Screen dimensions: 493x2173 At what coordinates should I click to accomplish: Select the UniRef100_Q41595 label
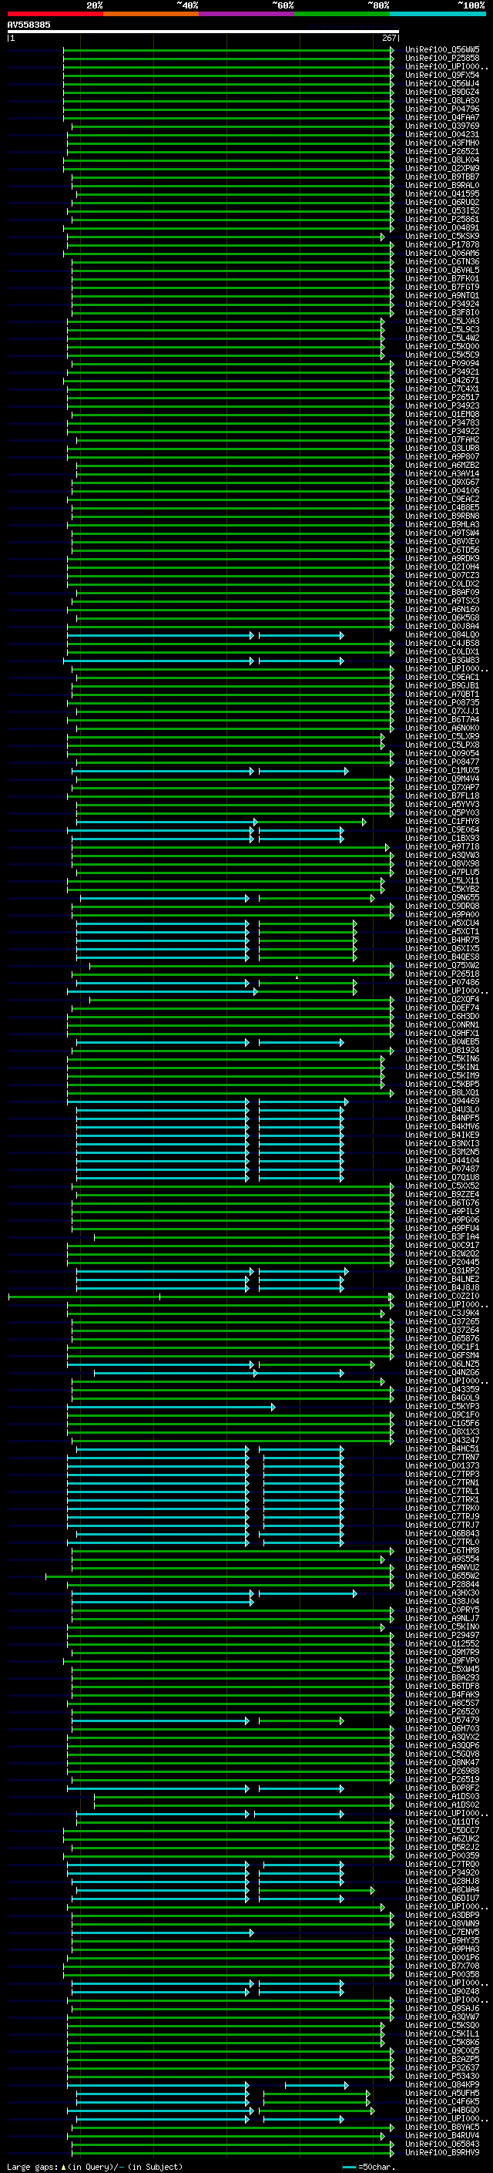pyautogui.click(x=442, y=194)
